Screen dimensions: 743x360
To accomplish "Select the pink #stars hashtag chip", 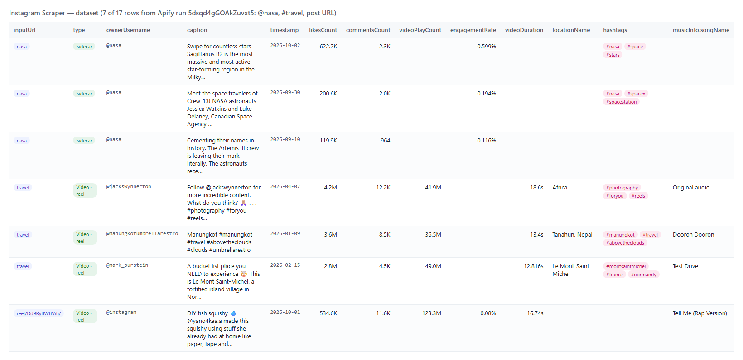I will (x=613, y=55).
